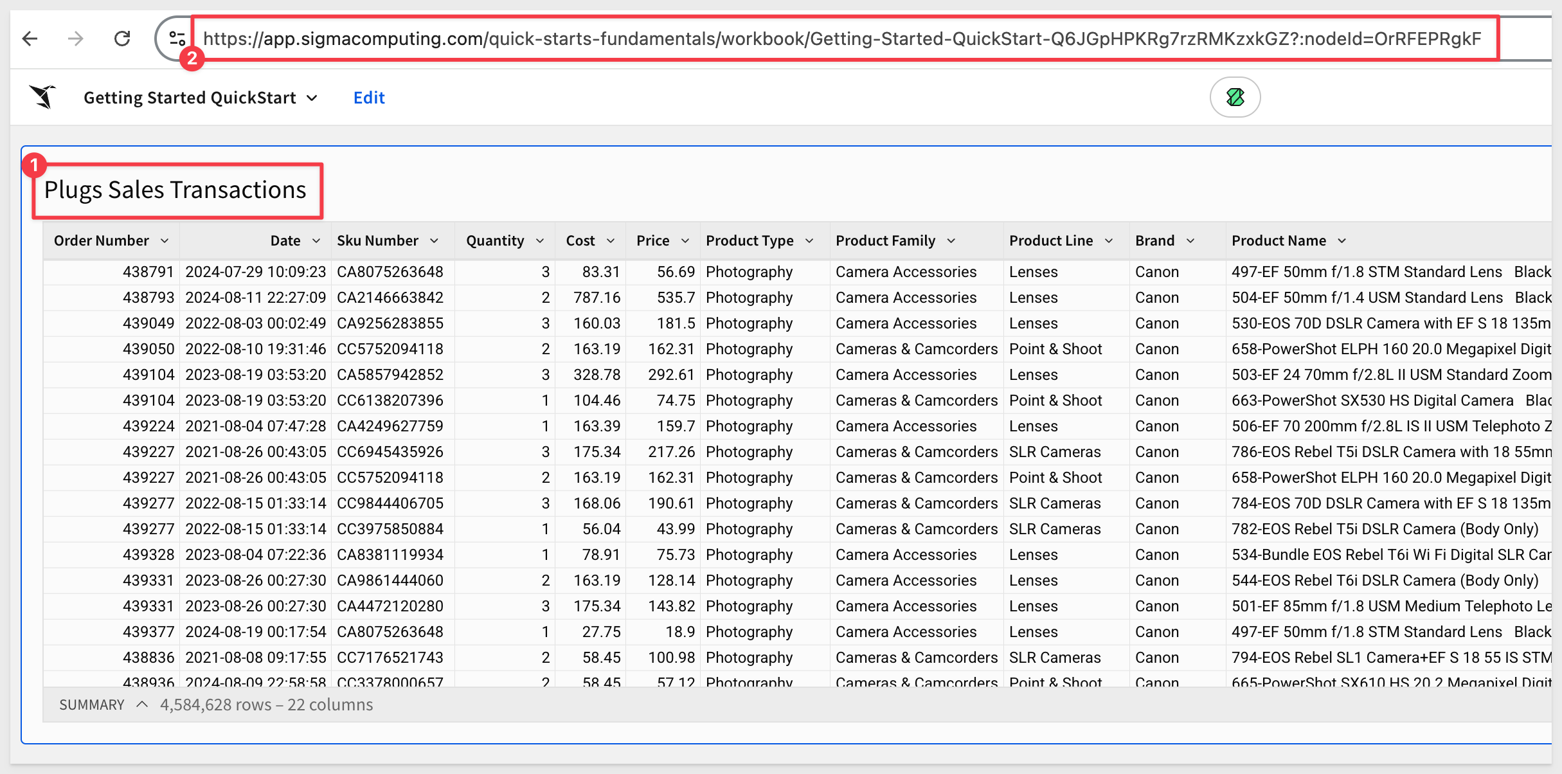The image size is (1562, 774).
Task: Select price cell 181.5
Action: [x=676, y=323]
